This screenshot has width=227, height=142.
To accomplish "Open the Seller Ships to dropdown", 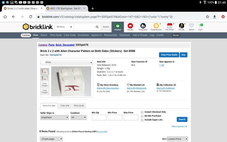I will (x=54, y=117).
